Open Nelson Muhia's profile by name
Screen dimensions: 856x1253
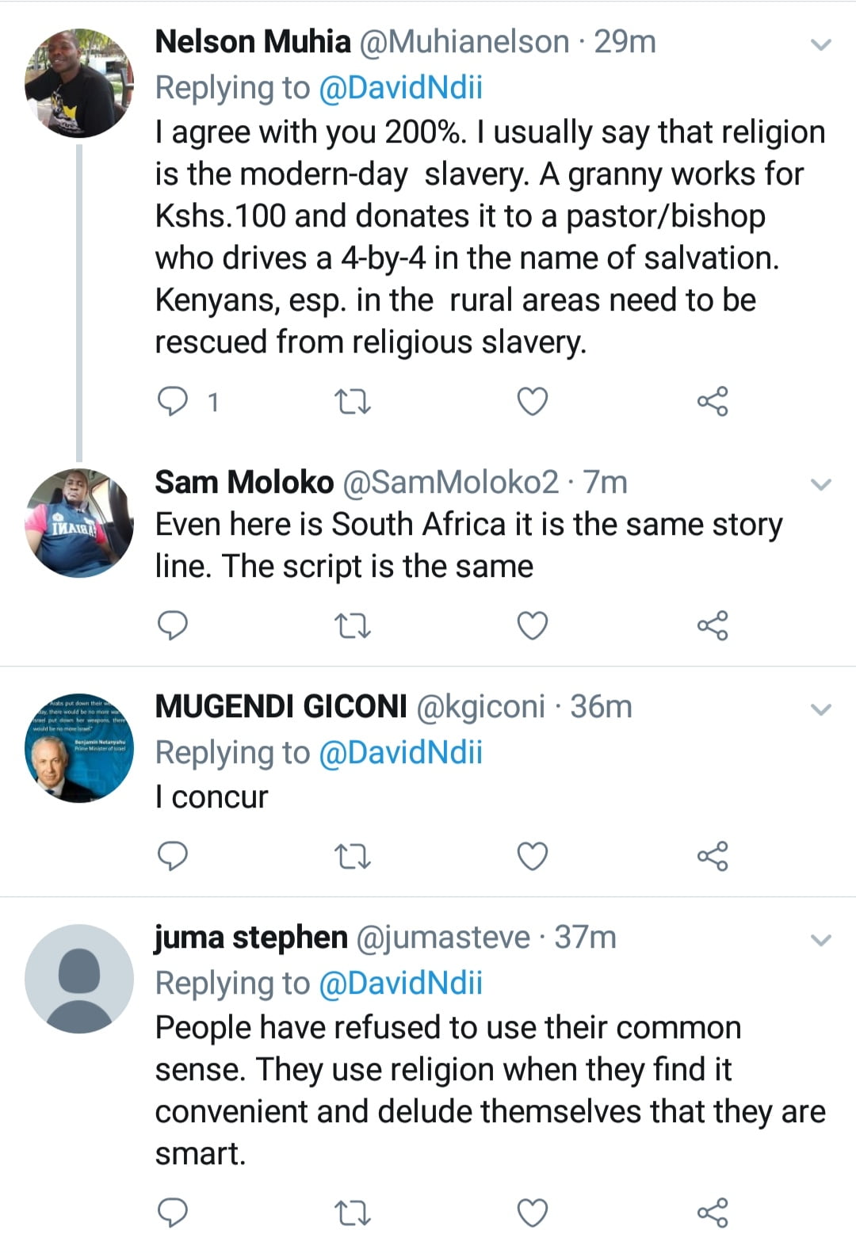point(252,42)
